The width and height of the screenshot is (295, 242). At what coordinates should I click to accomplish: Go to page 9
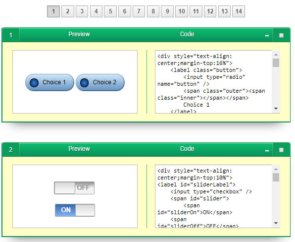pyautogui.click(x=167, y=11)
